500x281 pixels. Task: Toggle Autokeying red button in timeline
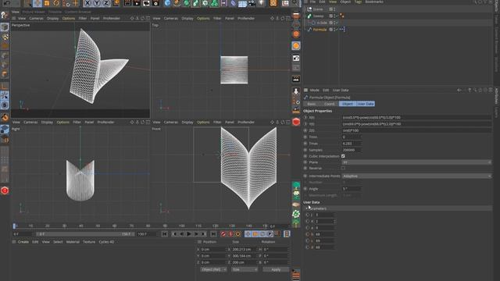tap(230, 234)
